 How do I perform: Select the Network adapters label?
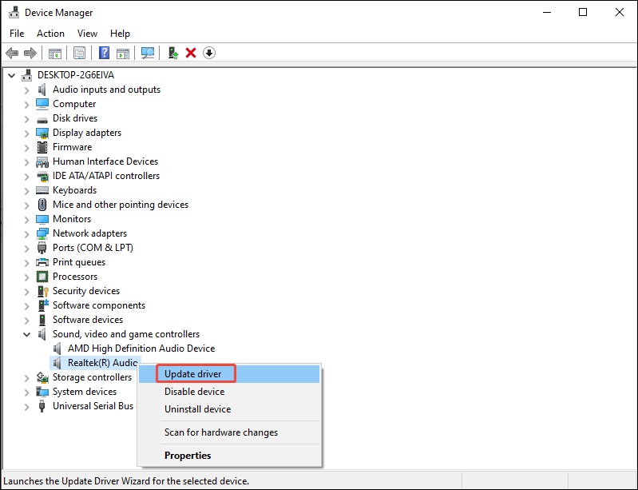click(90, 233)
